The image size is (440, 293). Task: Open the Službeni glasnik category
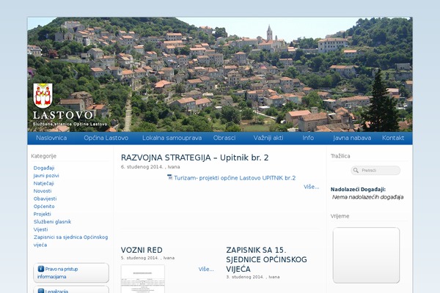(52, 222)
